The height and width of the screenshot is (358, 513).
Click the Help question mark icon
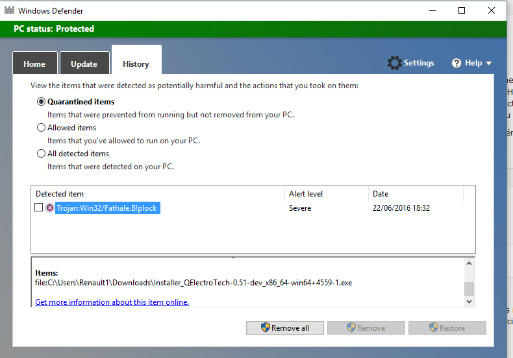[457, 63]
